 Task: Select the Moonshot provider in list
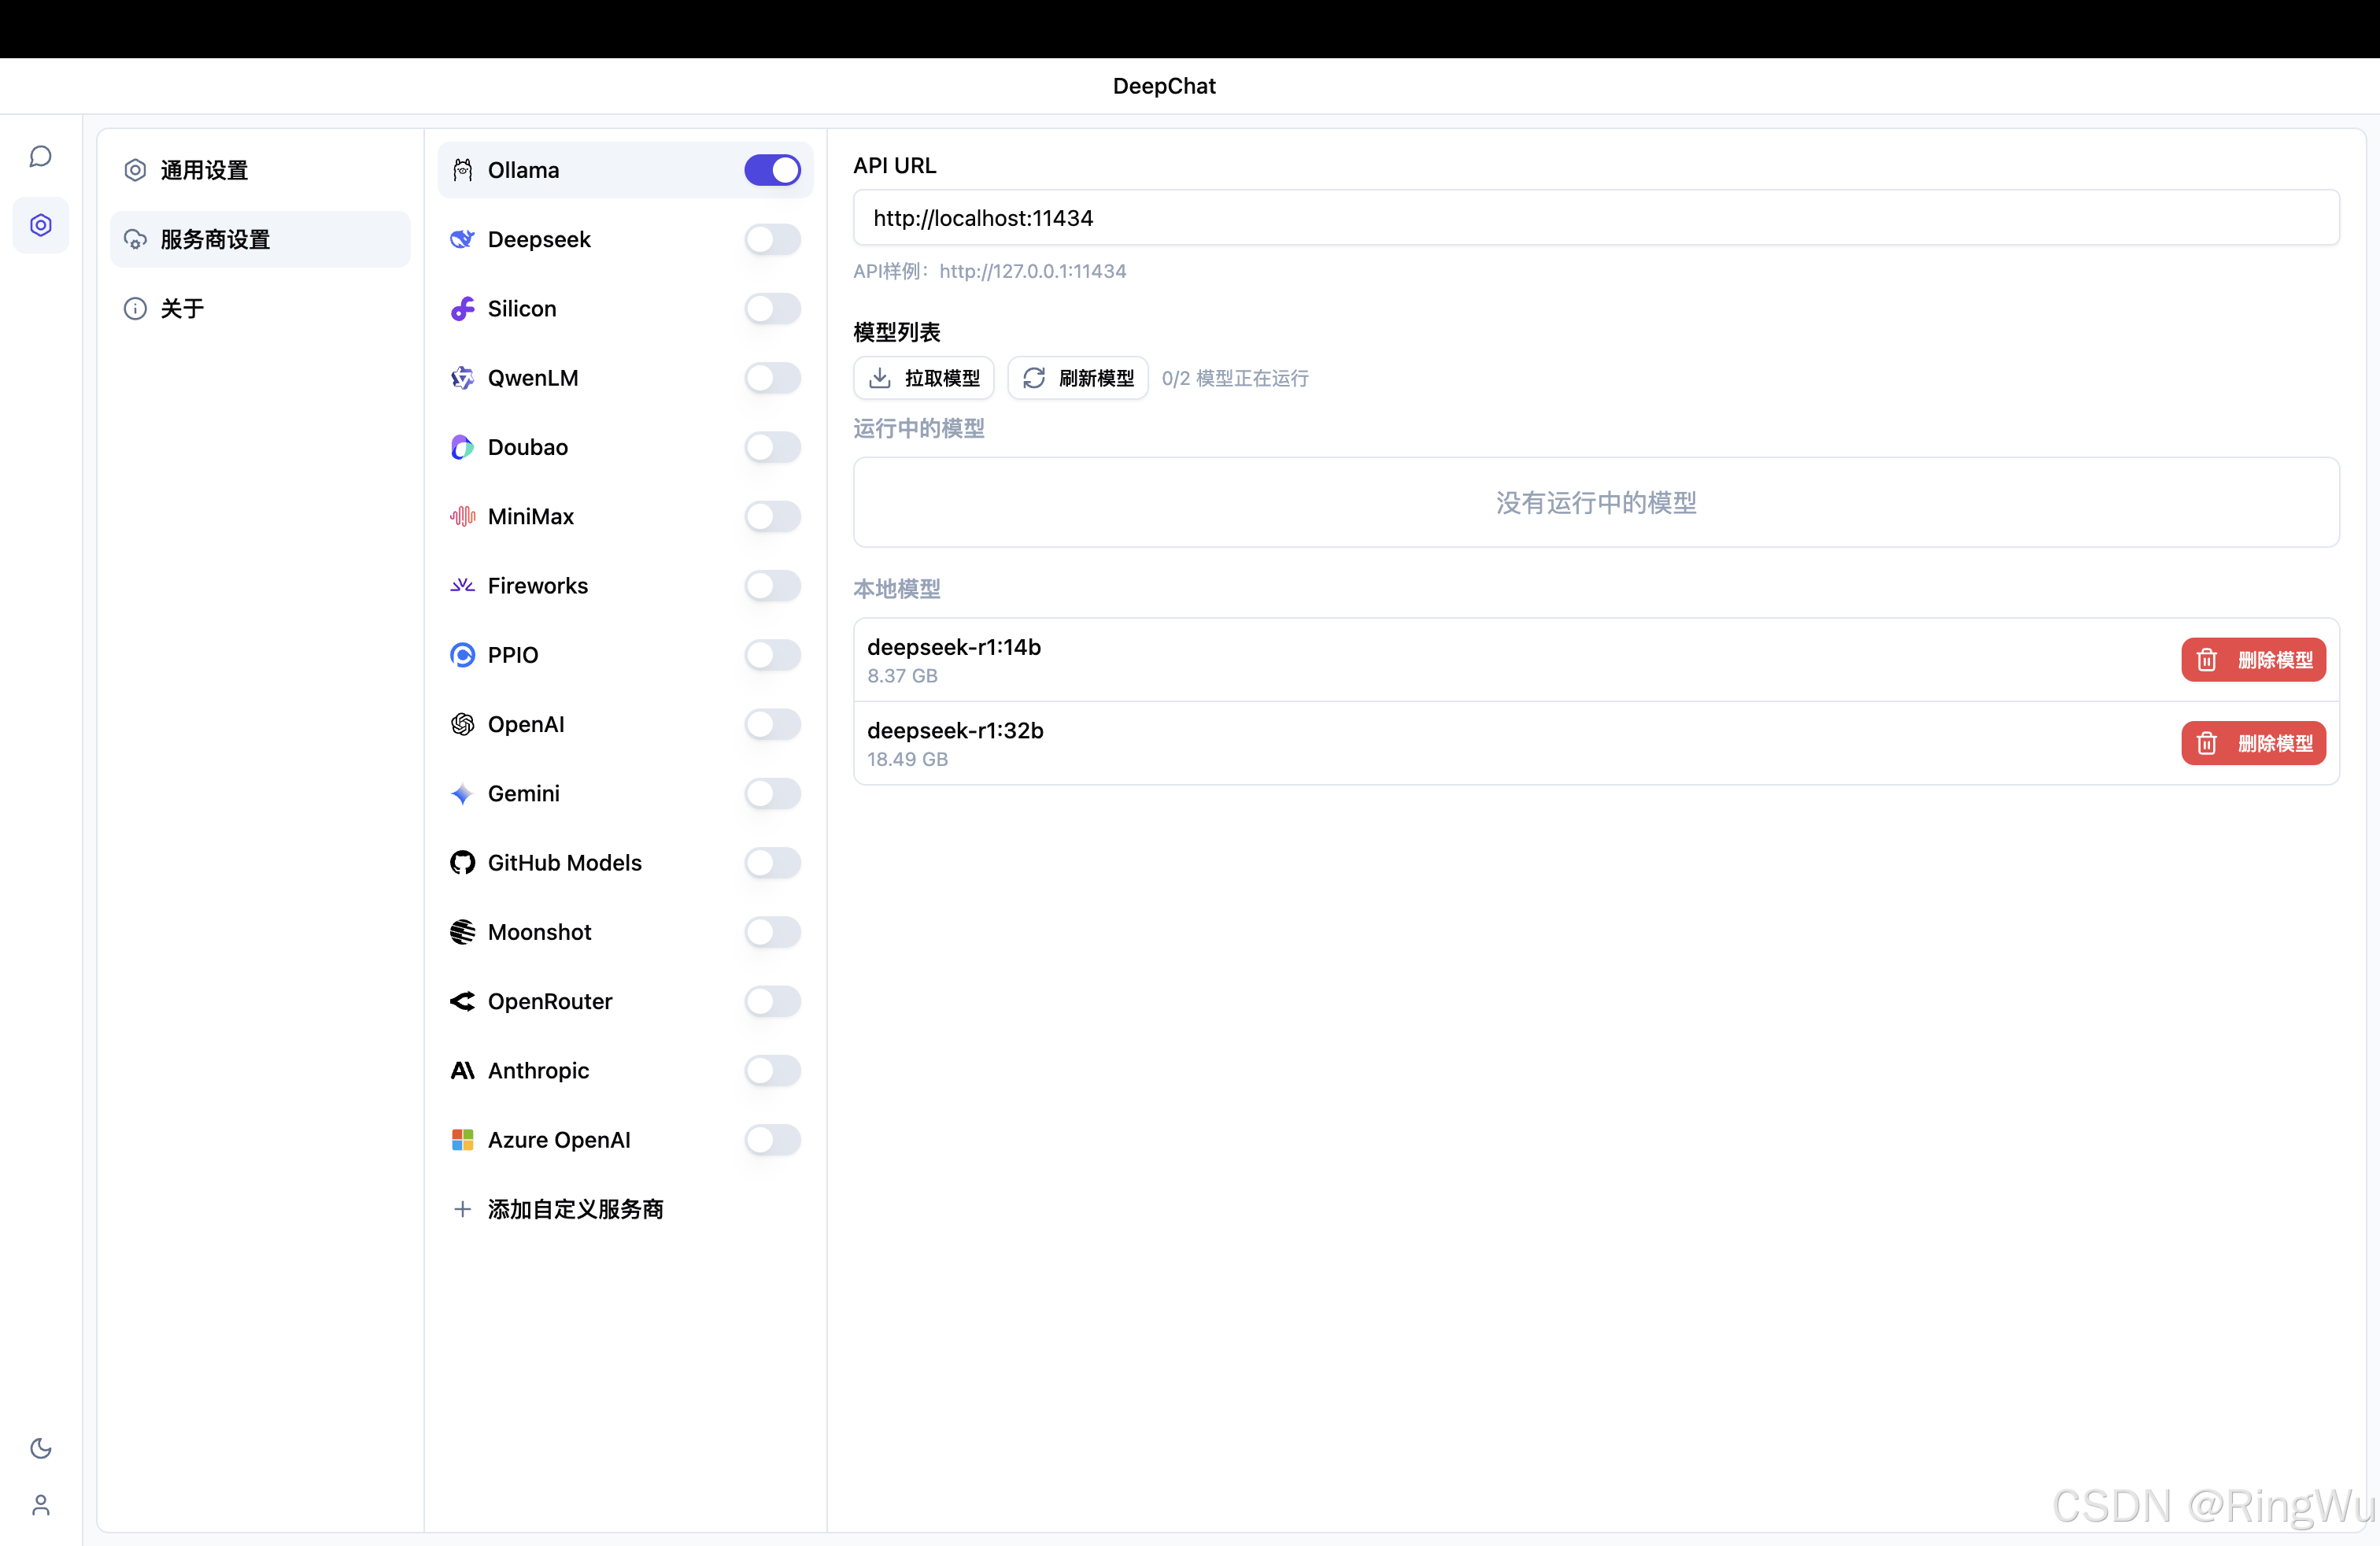540,932
